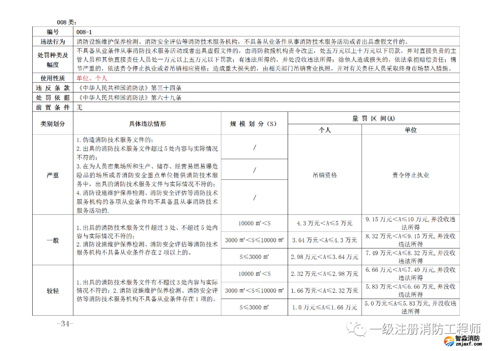Click the 008类 heading above the table
Viewport: 497px width, 351px height.
pyautogui.click(x=66, y=22)
